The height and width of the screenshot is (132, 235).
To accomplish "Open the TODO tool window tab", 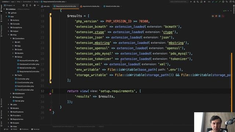I will 14,129.
